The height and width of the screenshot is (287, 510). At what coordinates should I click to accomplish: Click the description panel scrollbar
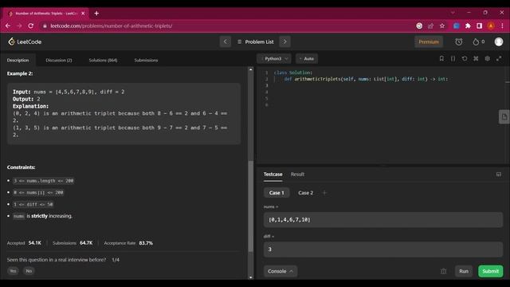(x=251, y=206)
